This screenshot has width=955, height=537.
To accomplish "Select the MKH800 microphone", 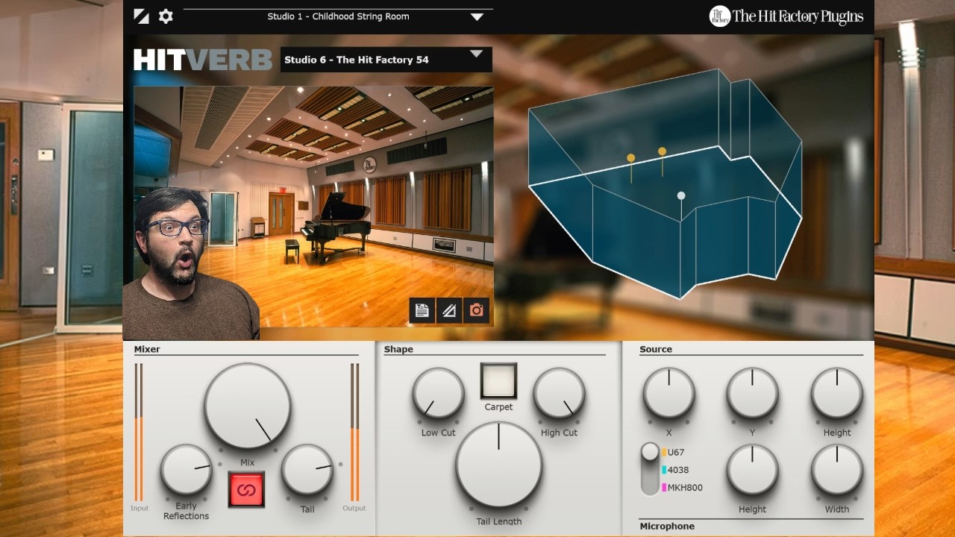I will [682, 488].
